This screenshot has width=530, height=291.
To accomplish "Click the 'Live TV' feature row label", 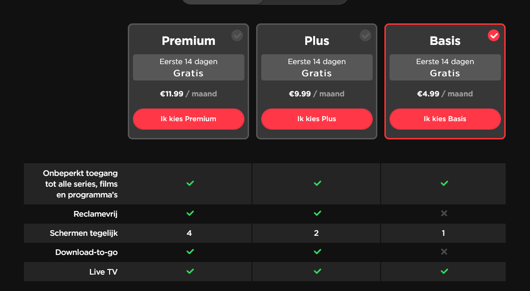I will pyautogui.click(x=103, y=272).
